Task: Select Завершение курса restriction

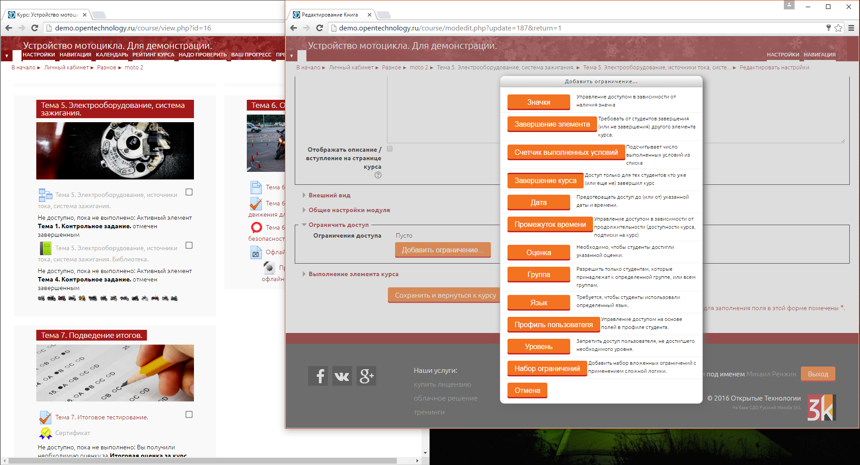Action: point(545,180)
